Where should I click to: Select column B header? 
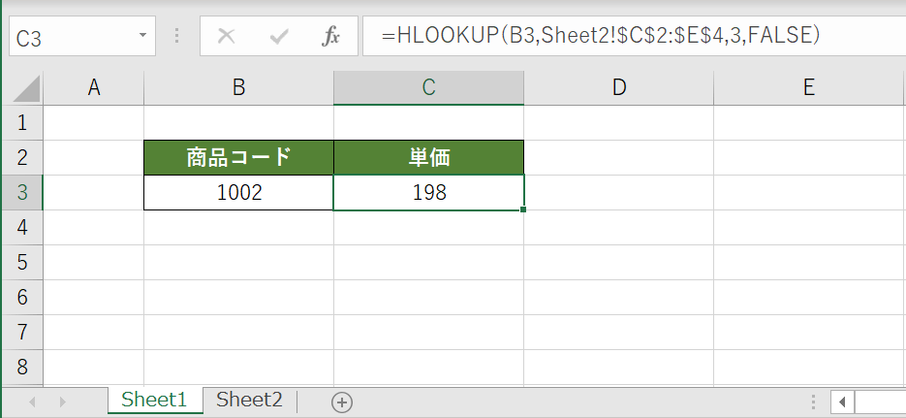point(238,88)
